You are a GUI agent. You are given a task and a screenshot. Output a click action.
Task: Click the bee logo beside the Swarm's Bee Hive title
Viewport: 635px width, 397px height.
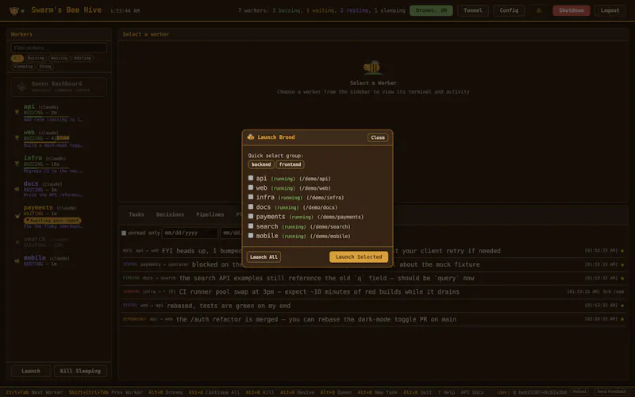point(13,11)
